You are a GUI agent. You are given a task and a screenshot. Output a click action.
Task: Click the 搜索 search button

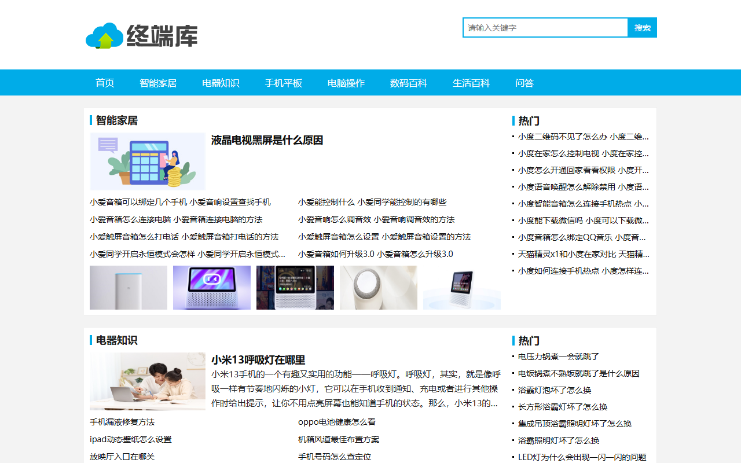(x=643, y=27)
